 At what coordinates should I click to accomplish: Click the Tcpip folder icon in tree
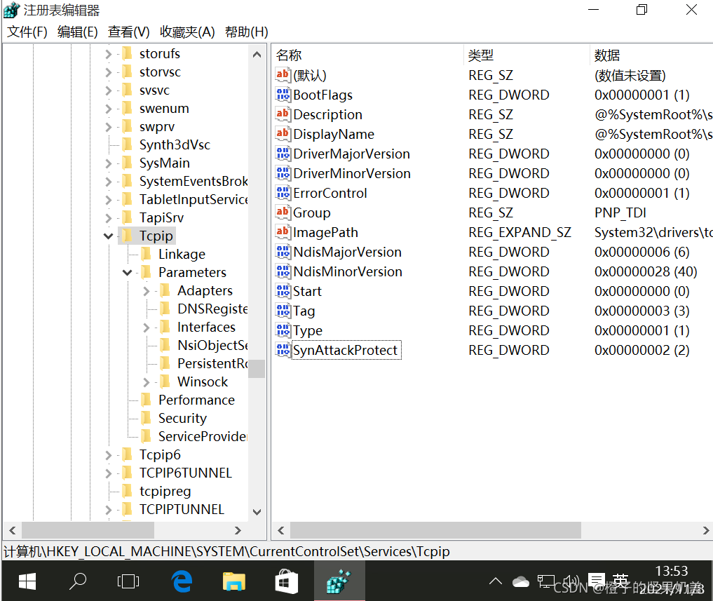pyautogui.click(x=127, y=235)
